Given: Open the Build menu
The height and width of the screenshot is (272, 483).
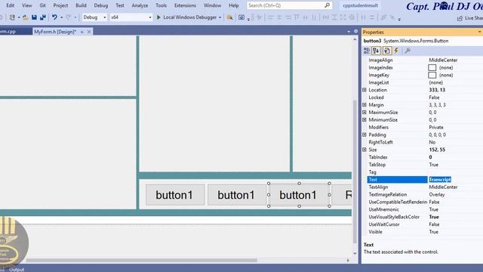Looking at the screenshot, I should pos(81,5).
